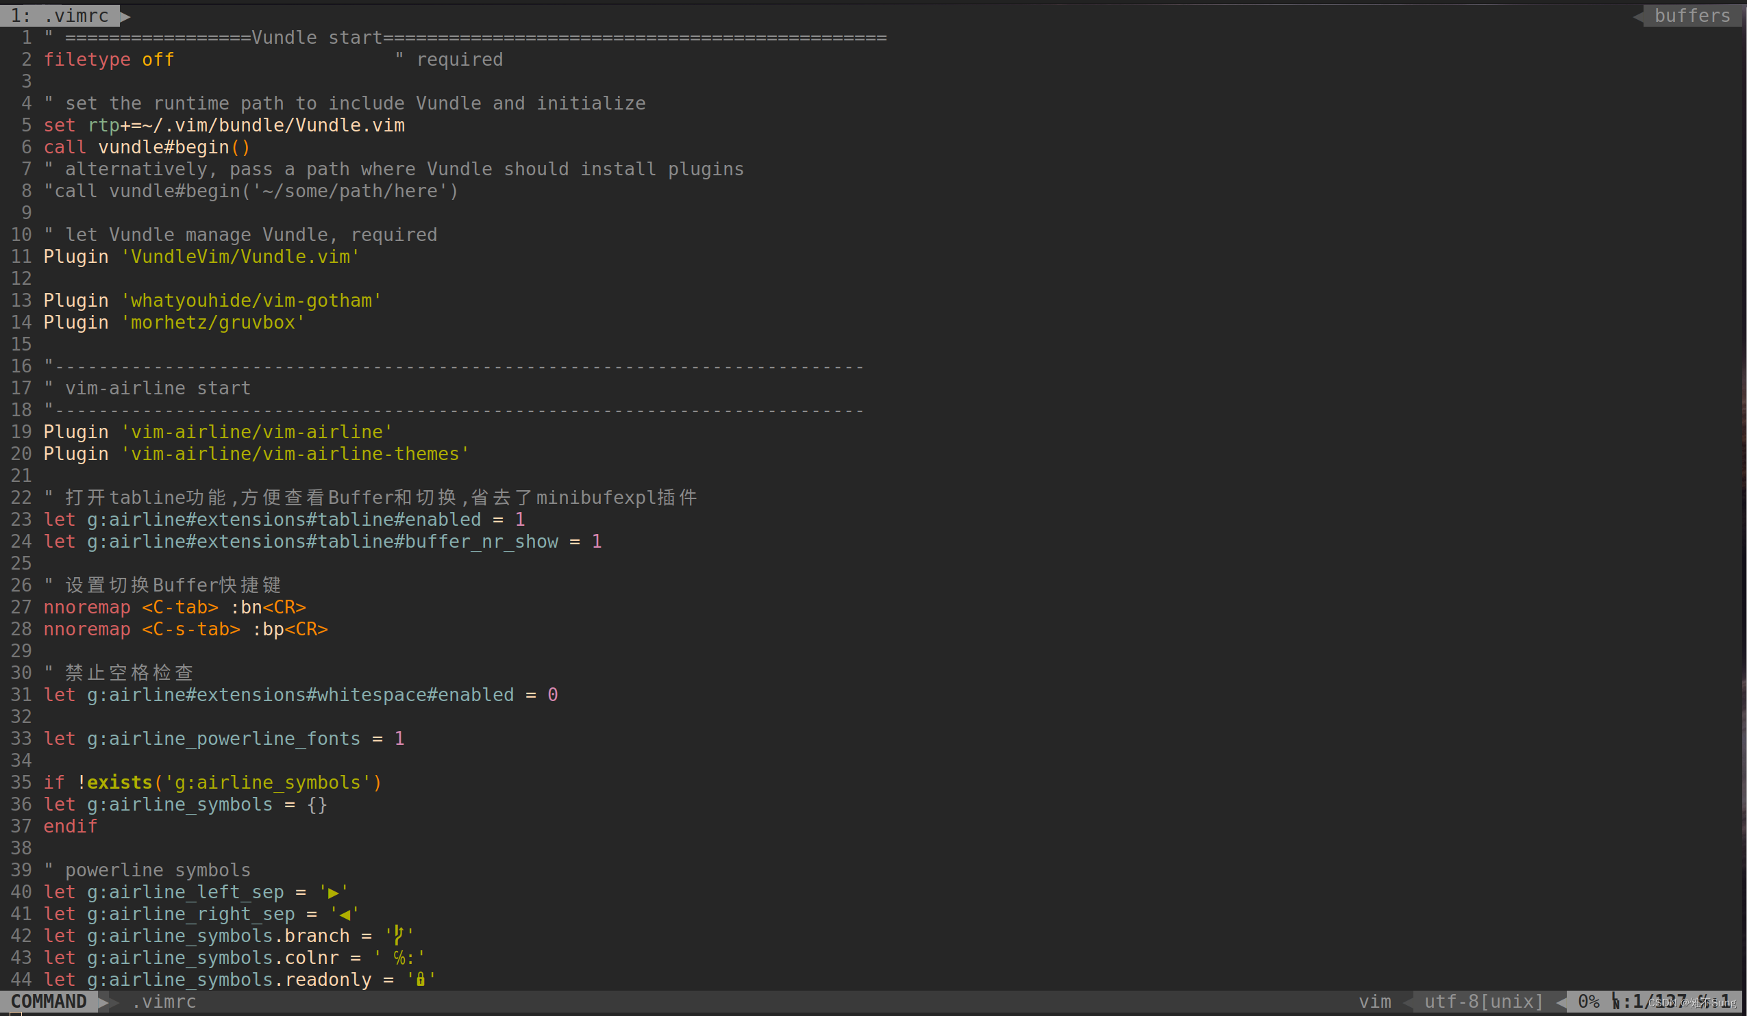
Task: Click the line-number symbol in status bar
Action: pyautogui.click(x=1616, y=1002)
